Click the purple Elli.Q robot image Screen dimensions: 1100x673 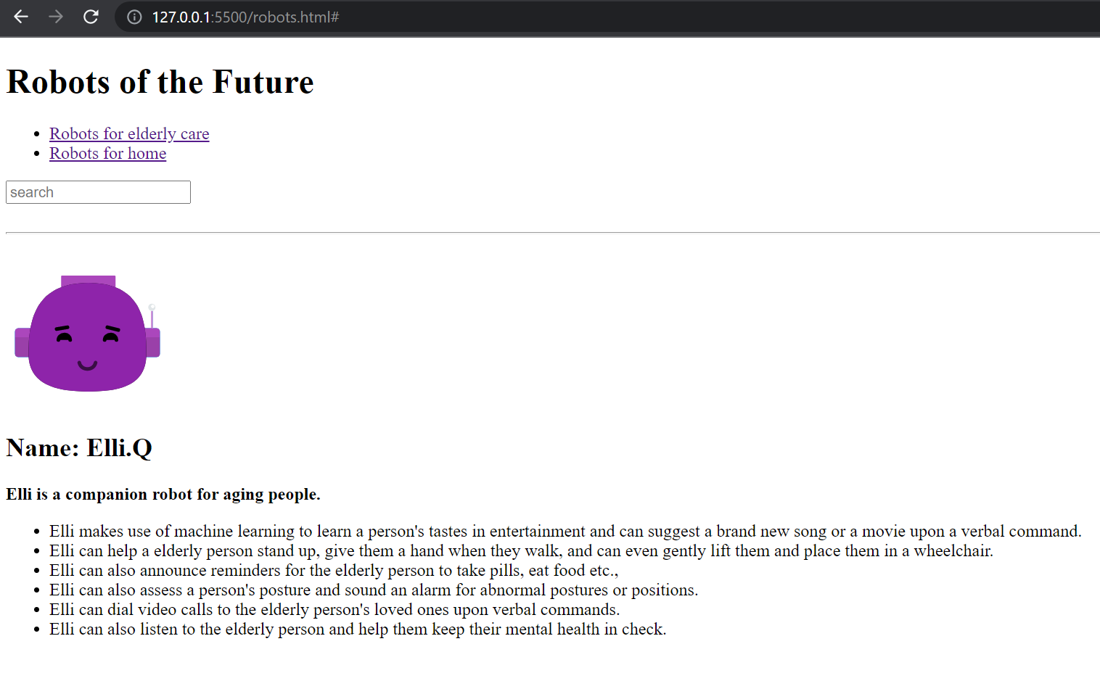click(x=87, y=334)
